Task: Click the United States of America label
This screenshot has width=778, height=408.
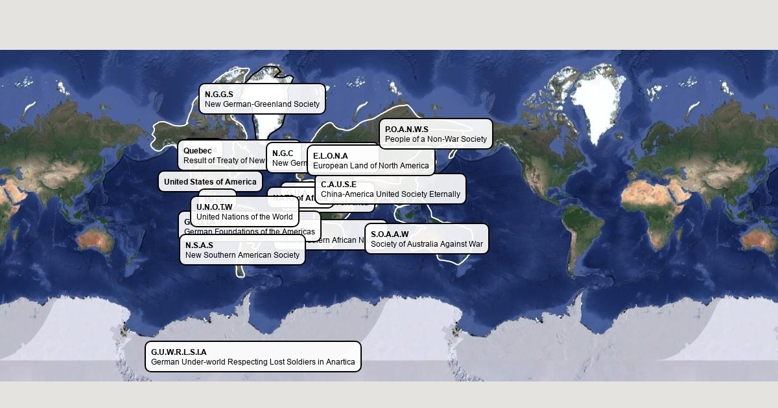Action: coord(210,181)
